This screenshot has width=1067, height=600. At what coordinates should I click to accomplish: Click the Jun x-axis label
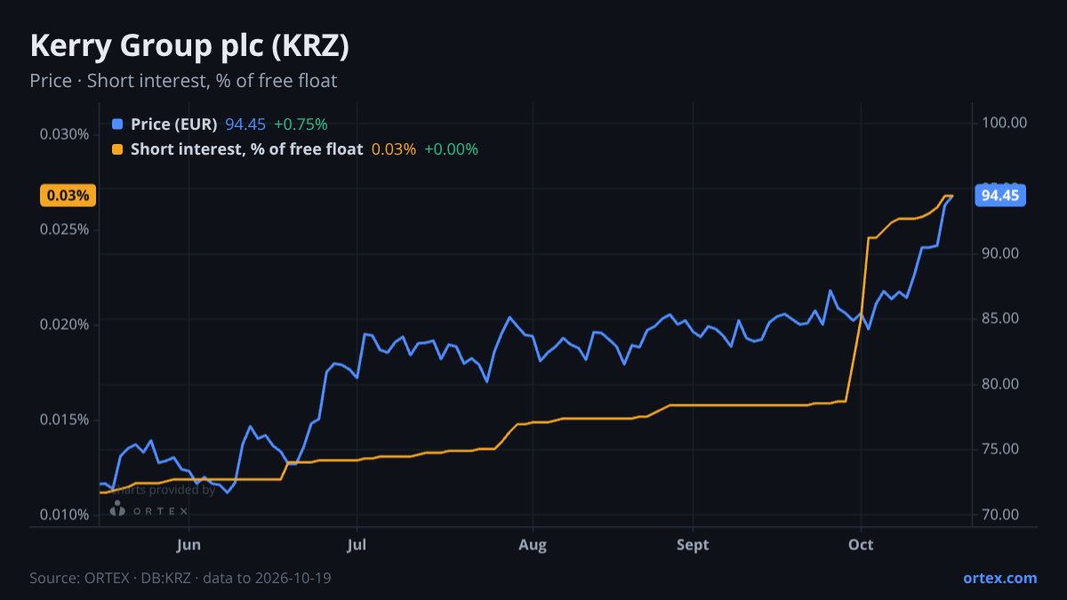tap(189, 545)
